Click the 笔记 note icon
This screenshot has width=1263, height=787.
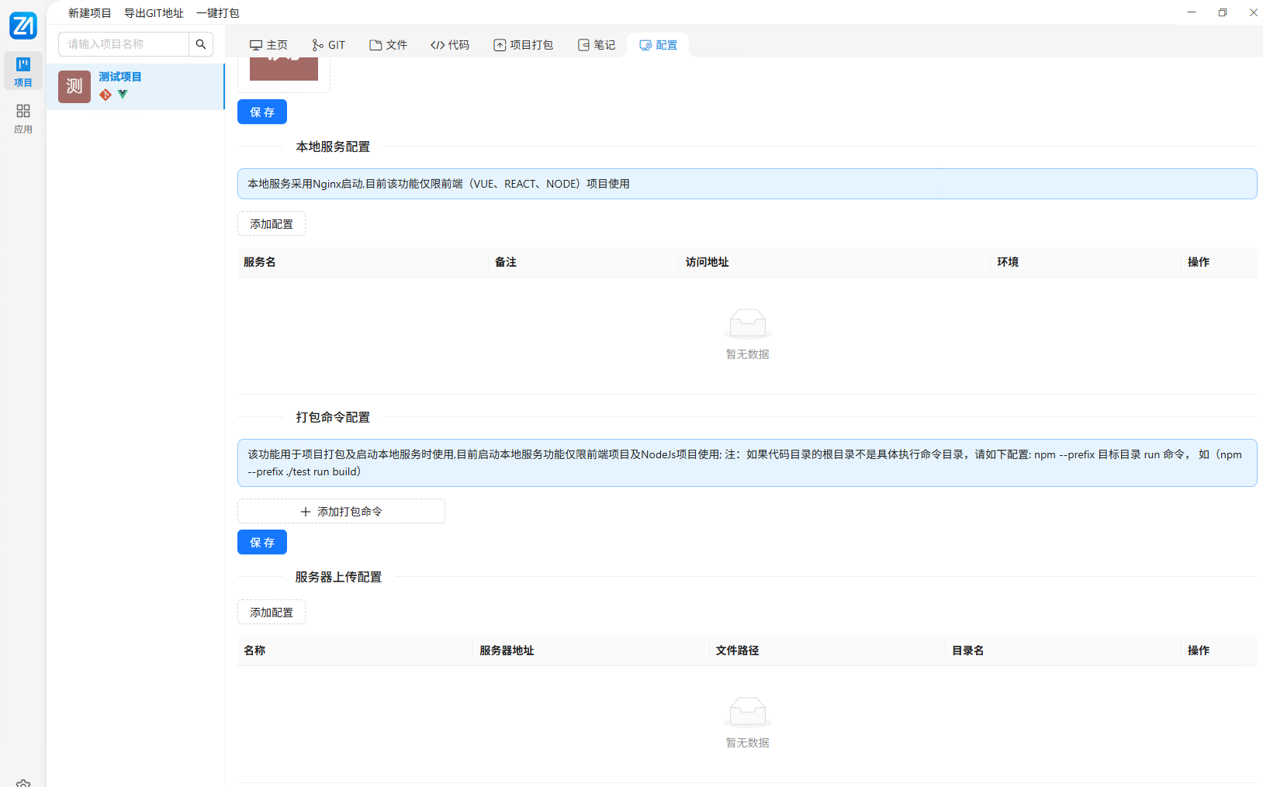[x=584, y=45]
